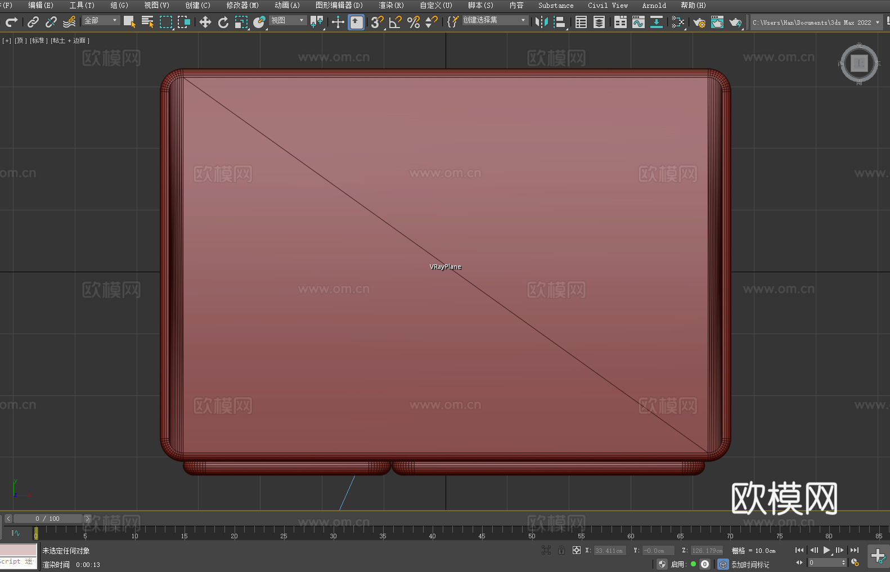Show the Ribbon toggle icon
The width and height of the screenshot is (890, 572).
click(x=621, y=22)
